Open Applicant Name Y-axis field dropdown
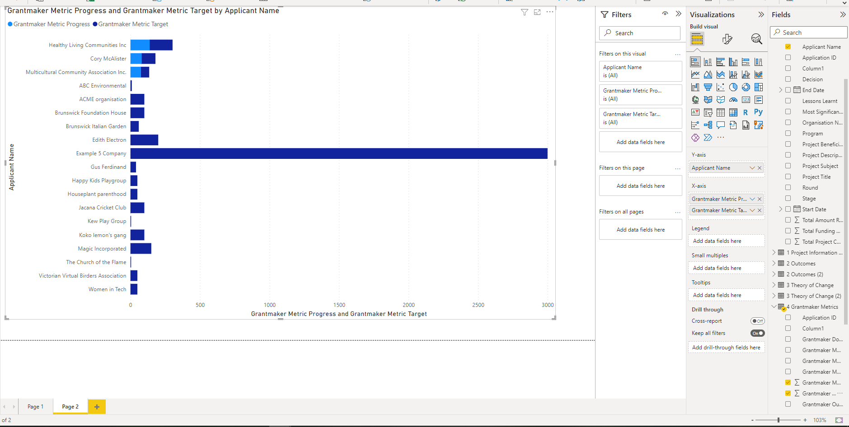The width and height of the screenshot is (849, 427). click(x=752, y=168)
